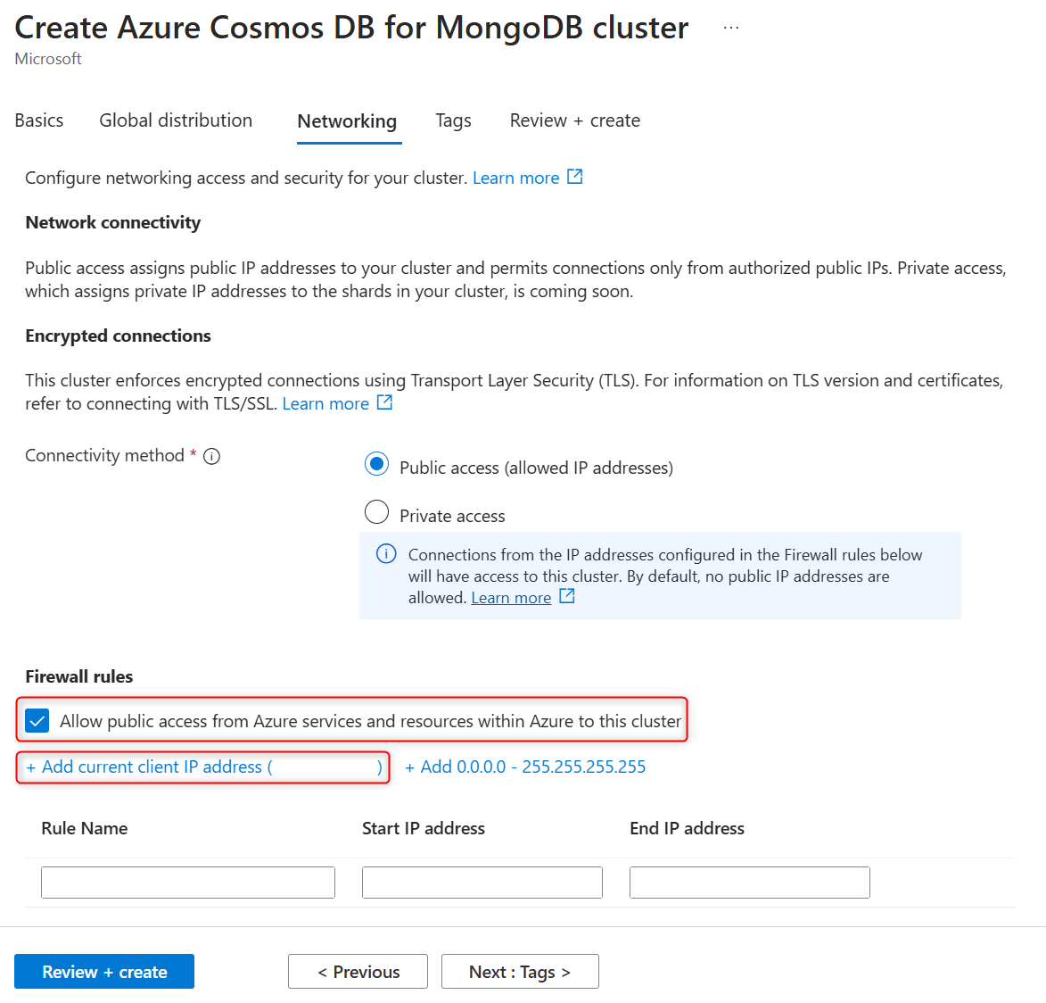The image size is (1046, 1003).
Task: Click Next : Tags button
Action: point(520,972)
